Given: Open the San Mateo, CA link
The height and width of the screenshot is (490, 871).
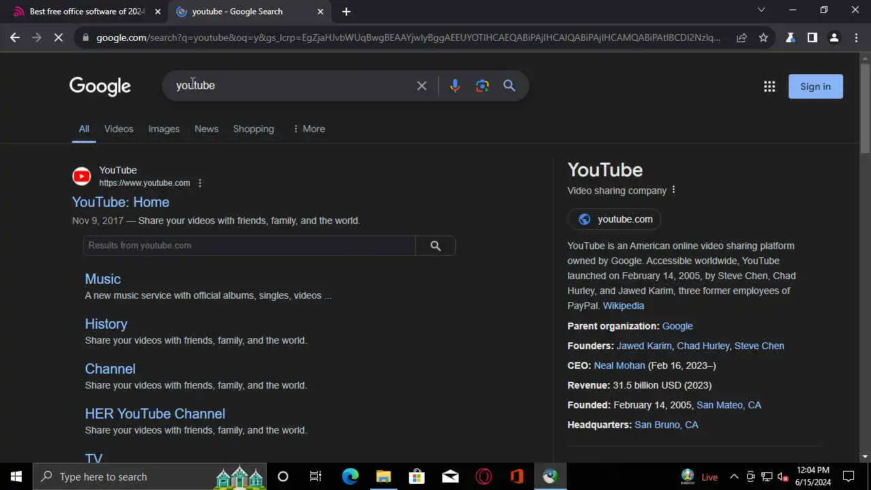Looking at the screenshot, I should click(729, 405).
